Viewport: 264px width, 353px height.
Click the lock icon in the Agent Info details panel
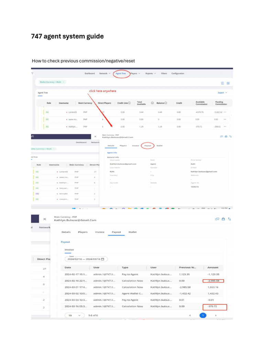[226, 137]
